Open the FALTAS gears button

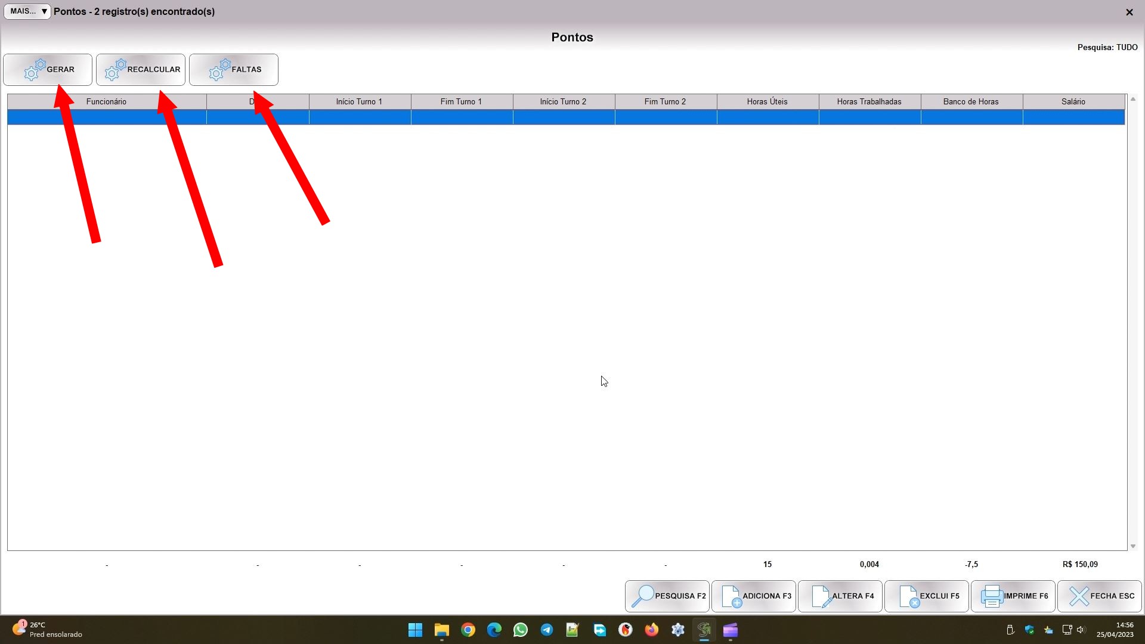234,70
